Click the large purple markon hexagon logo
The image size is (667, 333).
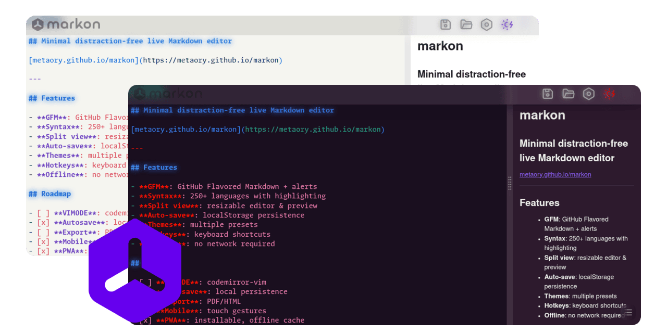pos(135,271)
